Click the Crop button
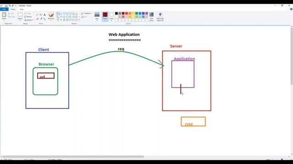This screenshot has height=164, width=293. pos(27,13)
